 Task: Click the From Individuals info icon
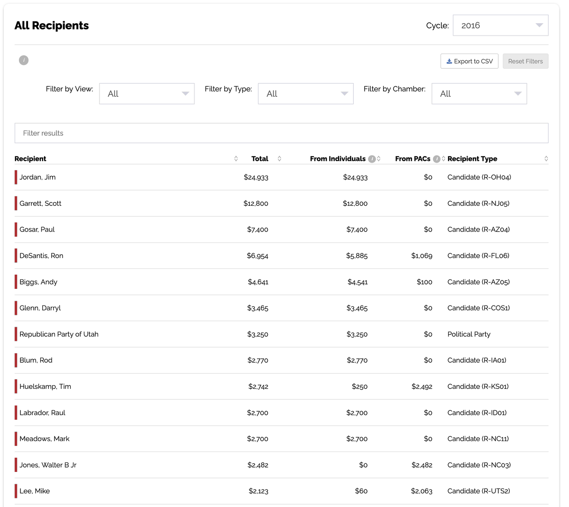372,159
